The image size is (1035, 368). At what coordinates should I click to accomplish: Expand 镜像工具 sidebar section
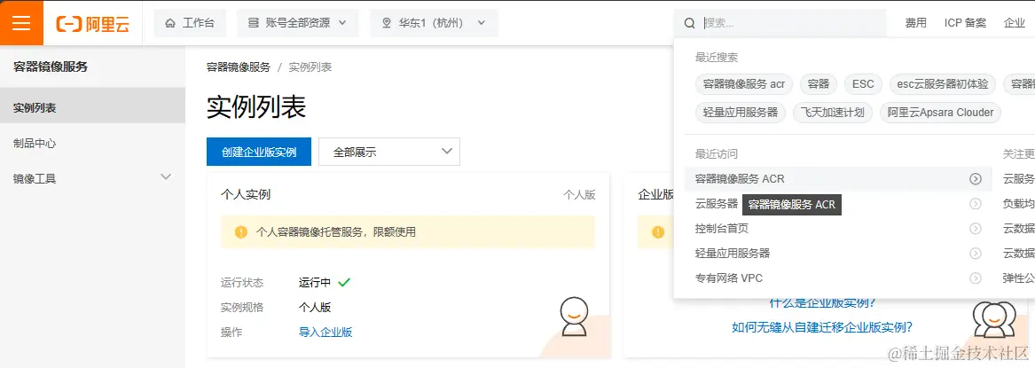click(92, 178)
